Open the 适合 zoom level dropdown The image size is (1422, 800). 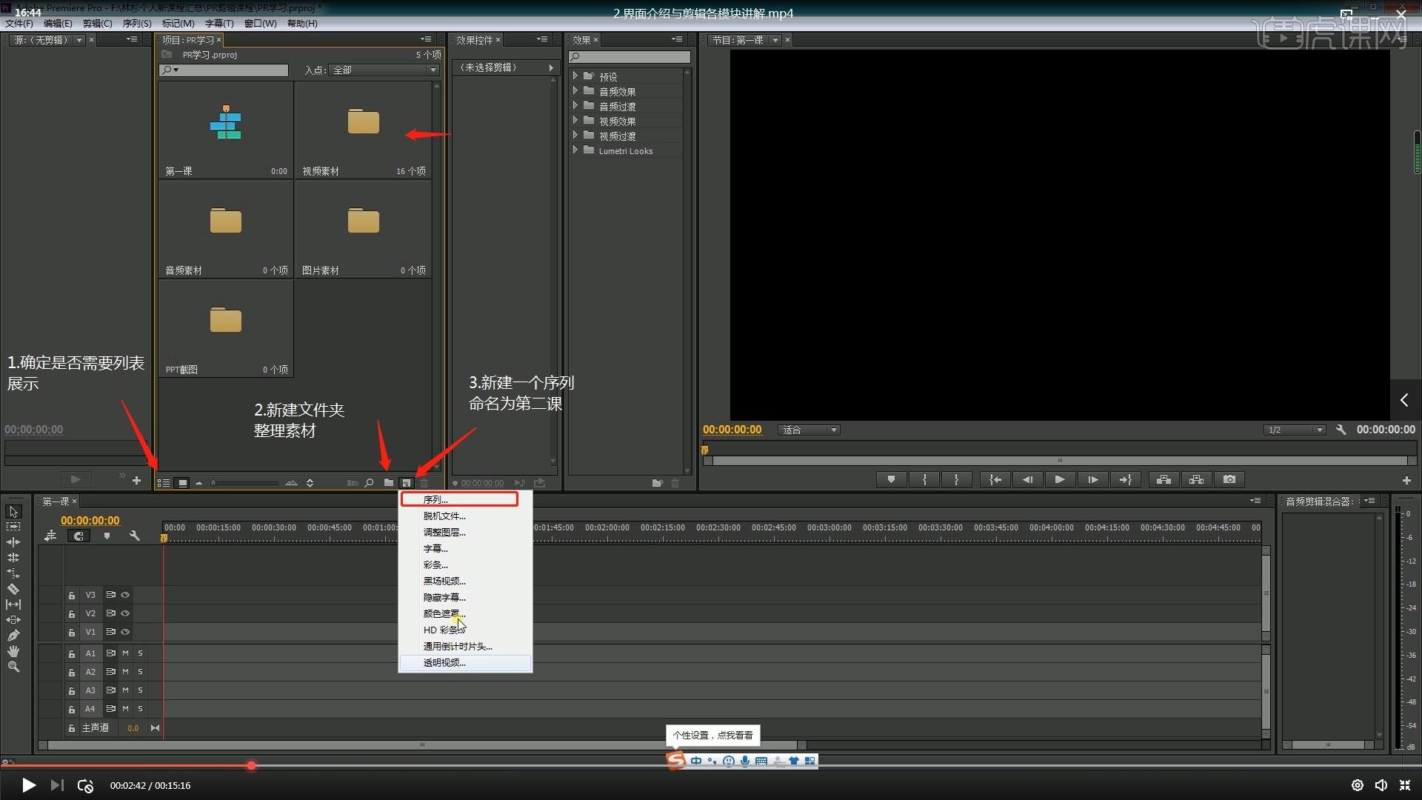point(809,430)
